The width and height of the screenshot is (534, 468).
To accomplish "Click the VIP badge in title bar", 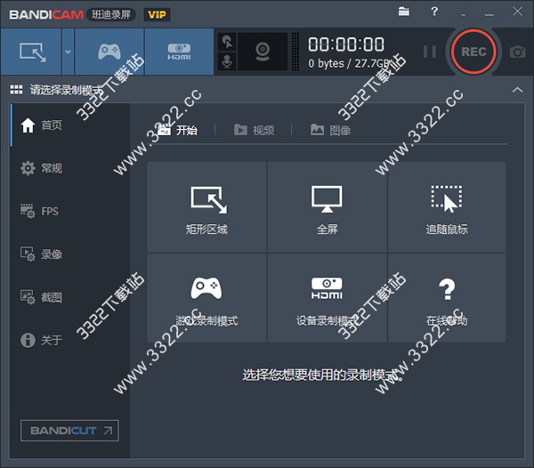I will (x=157, y=14).
